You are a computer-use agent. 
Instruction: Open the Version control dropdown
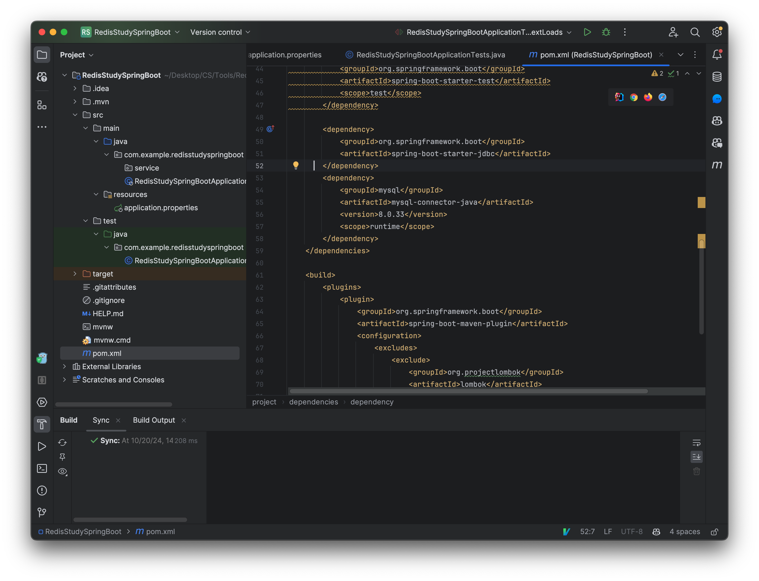pos(220,32)
